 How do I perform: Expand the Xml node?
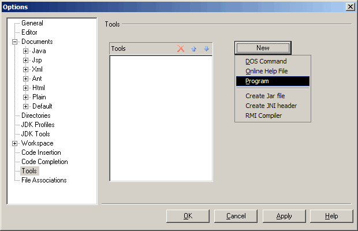coord(25,69)
